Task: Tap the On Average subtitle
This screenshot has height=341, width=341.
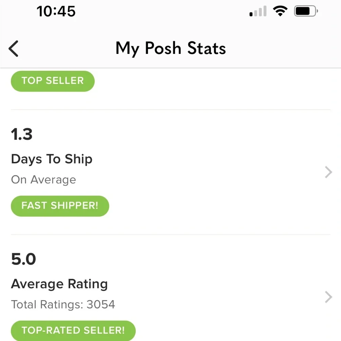Action: 44,180
